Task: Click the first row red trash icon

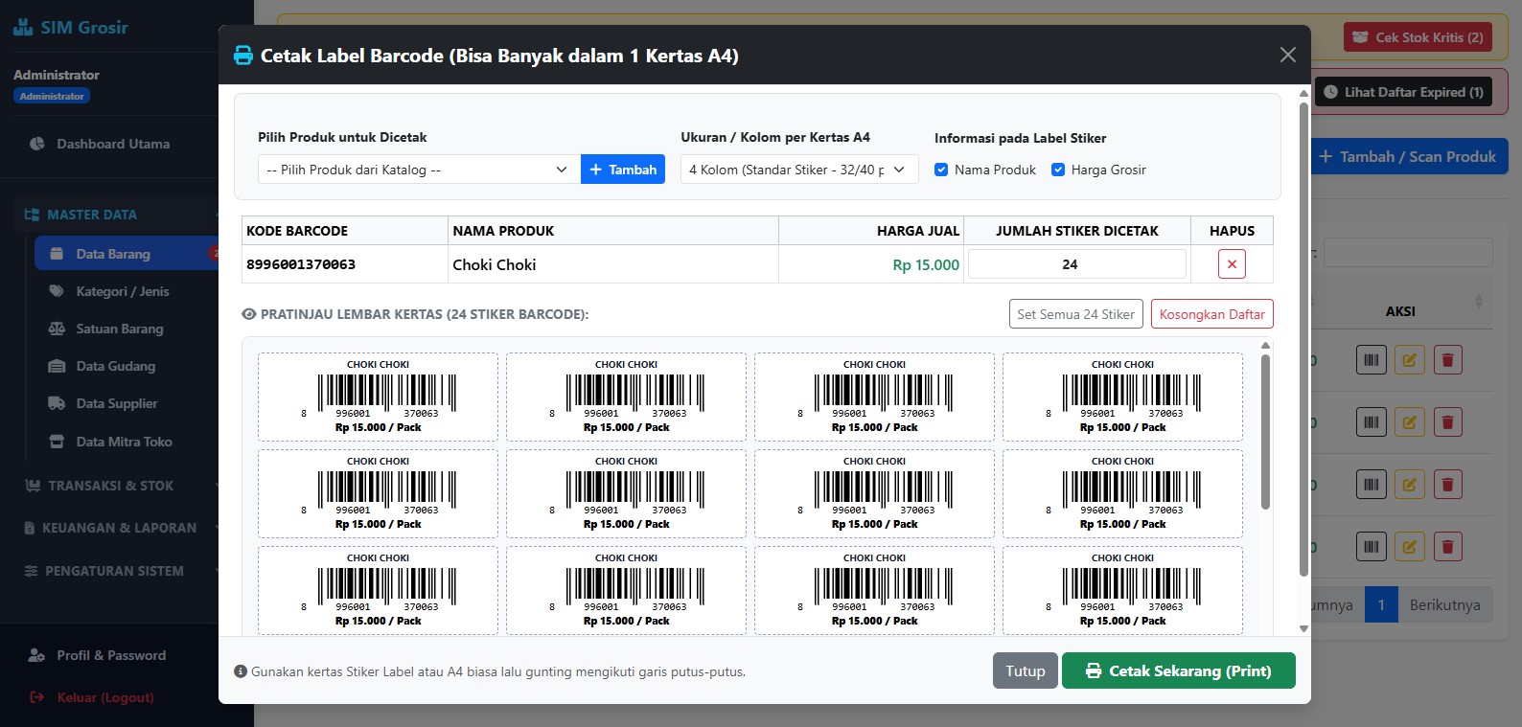Action: [x=1447, y=360]
